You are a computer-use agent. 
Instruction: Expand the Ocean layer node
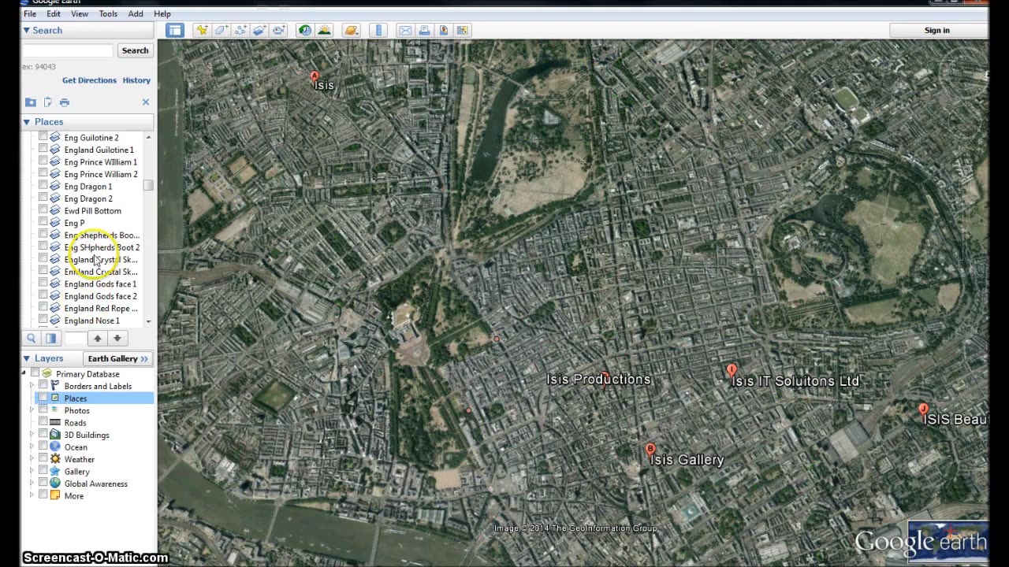[32, 447]
